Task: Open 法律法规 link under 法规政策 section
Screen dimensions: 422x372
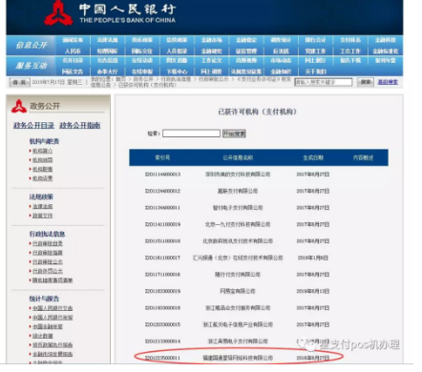Action: pyautogui.click(x=43, y=206)
